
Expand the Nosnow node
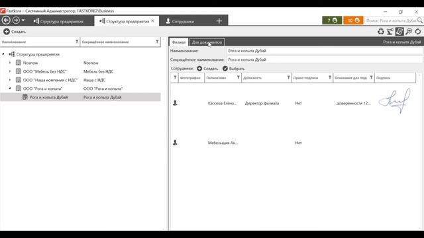[x=10, y=63]
